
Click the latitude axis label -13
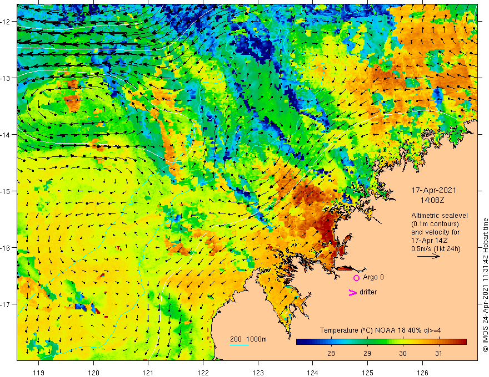(6, 78)
